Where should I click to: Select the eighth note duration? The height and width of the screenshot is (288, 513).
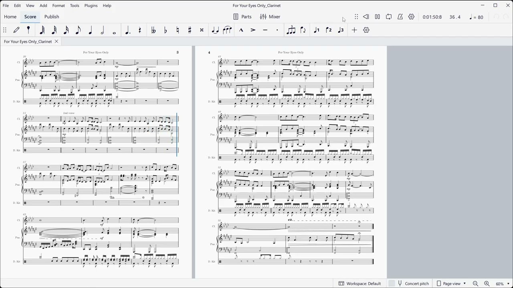[x=78, y=30]
